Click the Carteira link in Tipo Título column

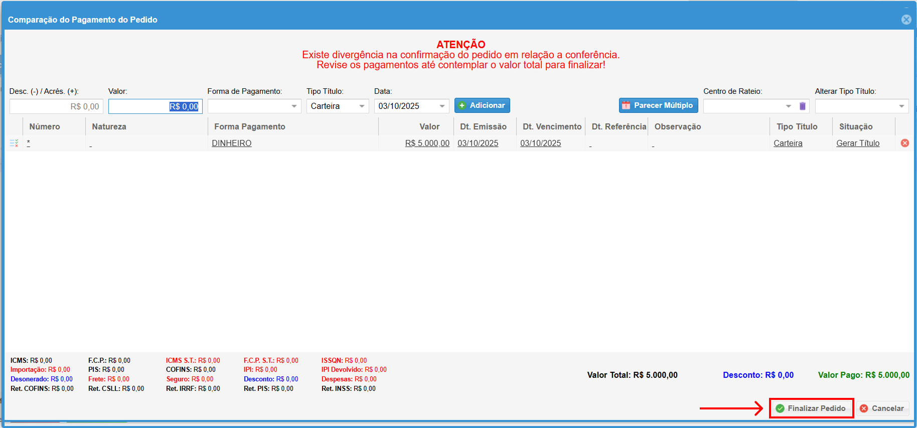(788, 143)
